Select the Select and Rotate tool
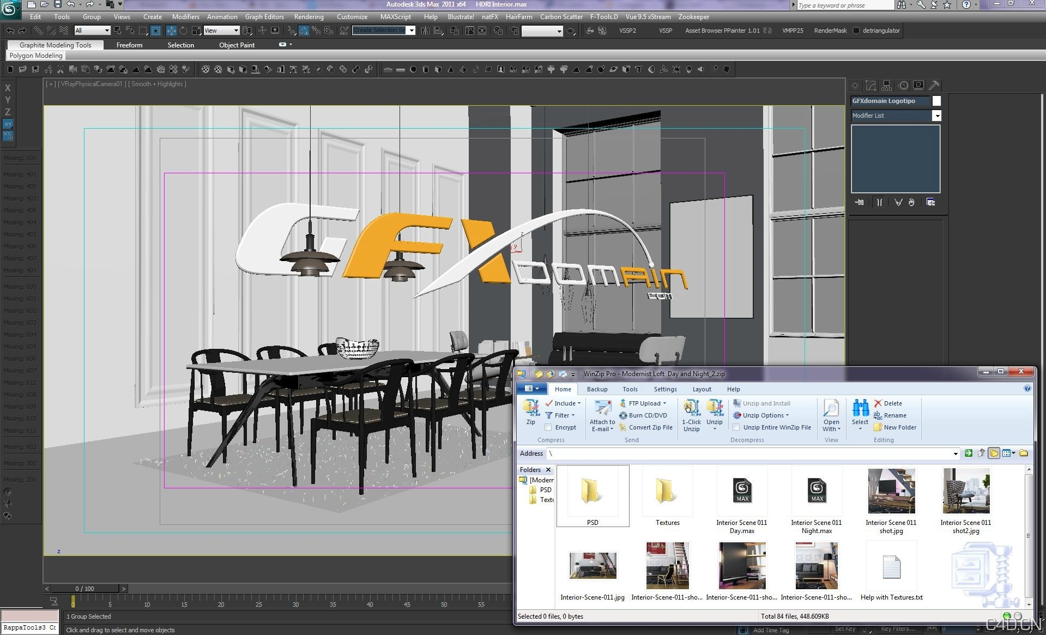Image resolution: width=1046 pixels, height=635 pixels. (184, 31)
